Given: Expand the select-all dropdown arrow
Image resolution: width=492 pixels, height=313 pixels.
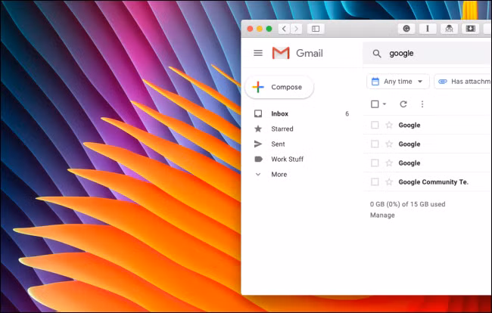Looking at the screenshot, I should click(385, 104).
